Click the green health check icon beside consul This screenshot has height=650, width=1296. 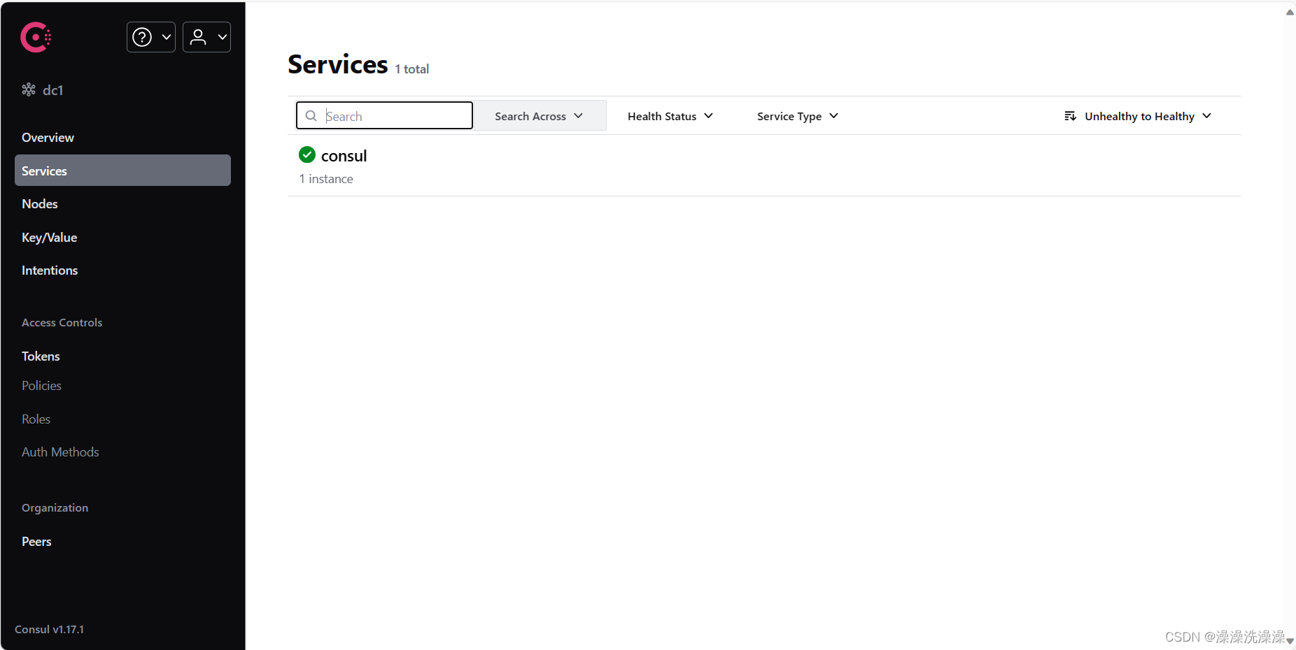point(307,154)
